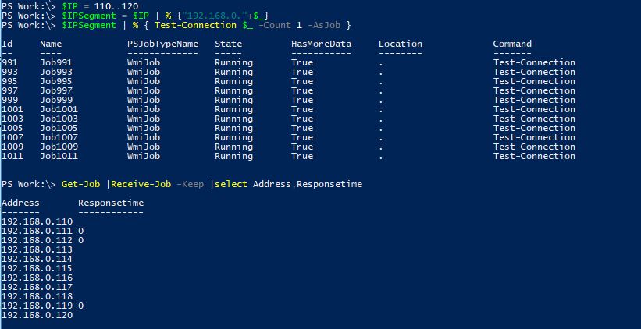The height and width of the screenshot is (329, 641).
Task: Select the HasMoreData column header text
Action: [x=321, y=44]
